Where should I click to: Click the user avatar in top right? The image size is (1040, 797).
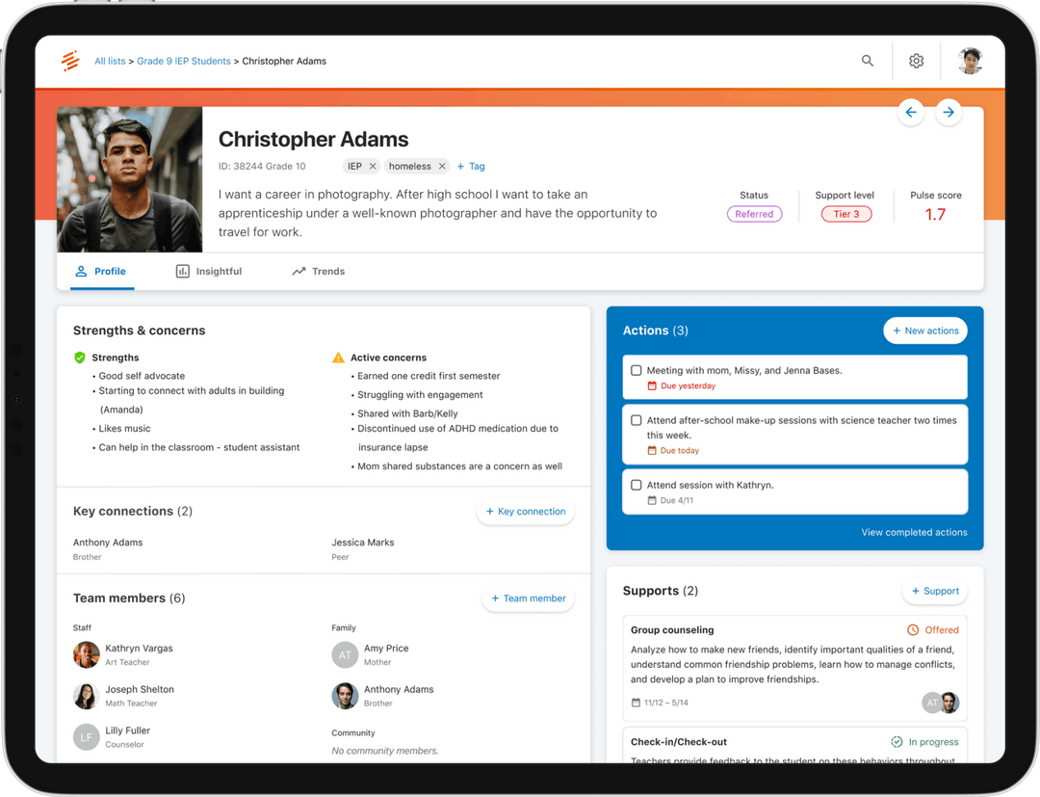pos(970,60)
